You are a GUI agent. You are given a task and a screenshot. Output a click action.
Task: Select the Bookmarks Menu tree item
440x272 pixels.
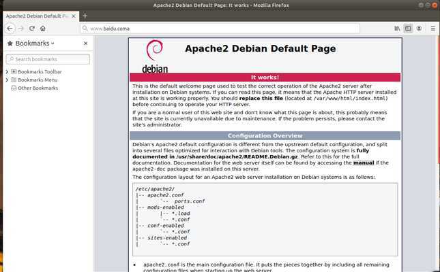(34, 80)
